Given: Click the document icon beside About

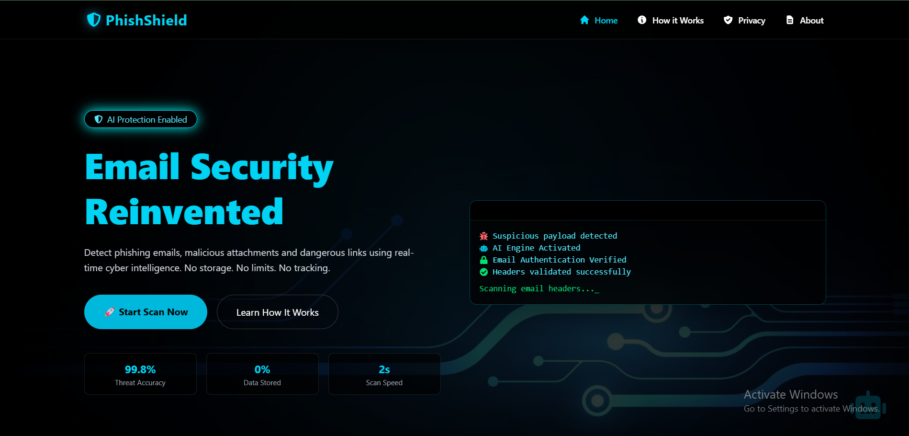Looking at the screenshot, I should tap(789, 20).
